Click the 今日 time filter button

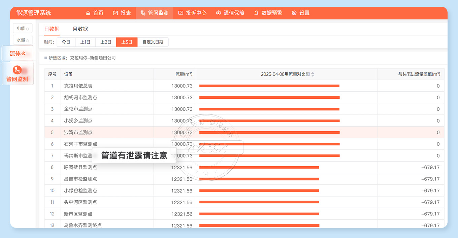(x=66, y=42)
